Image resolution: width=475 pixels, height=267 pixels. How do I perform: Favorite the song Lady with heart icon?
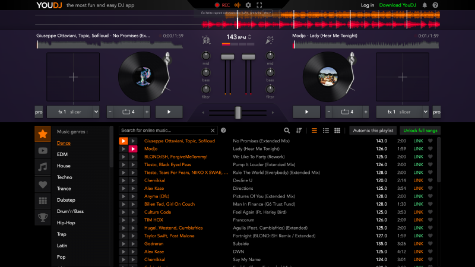430,149
